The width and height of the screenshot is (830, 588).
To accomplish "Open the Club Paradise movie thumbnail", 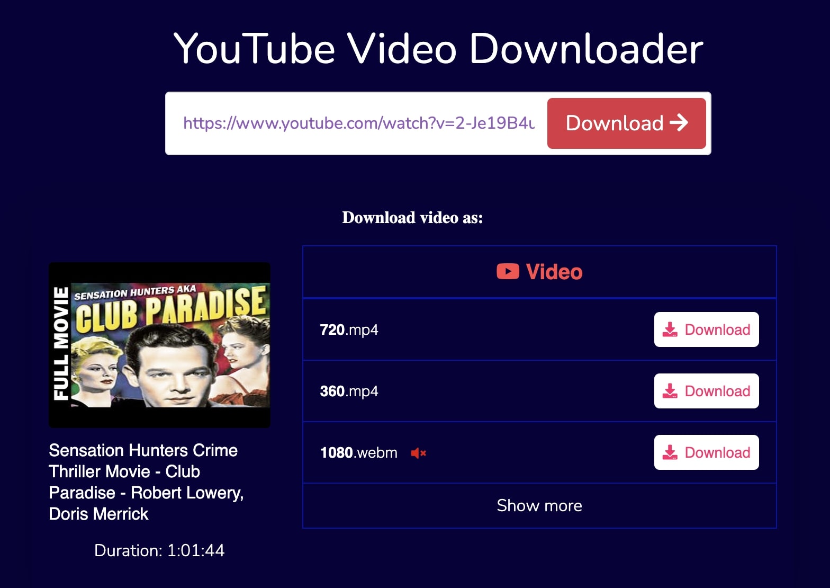I will 159,345.
